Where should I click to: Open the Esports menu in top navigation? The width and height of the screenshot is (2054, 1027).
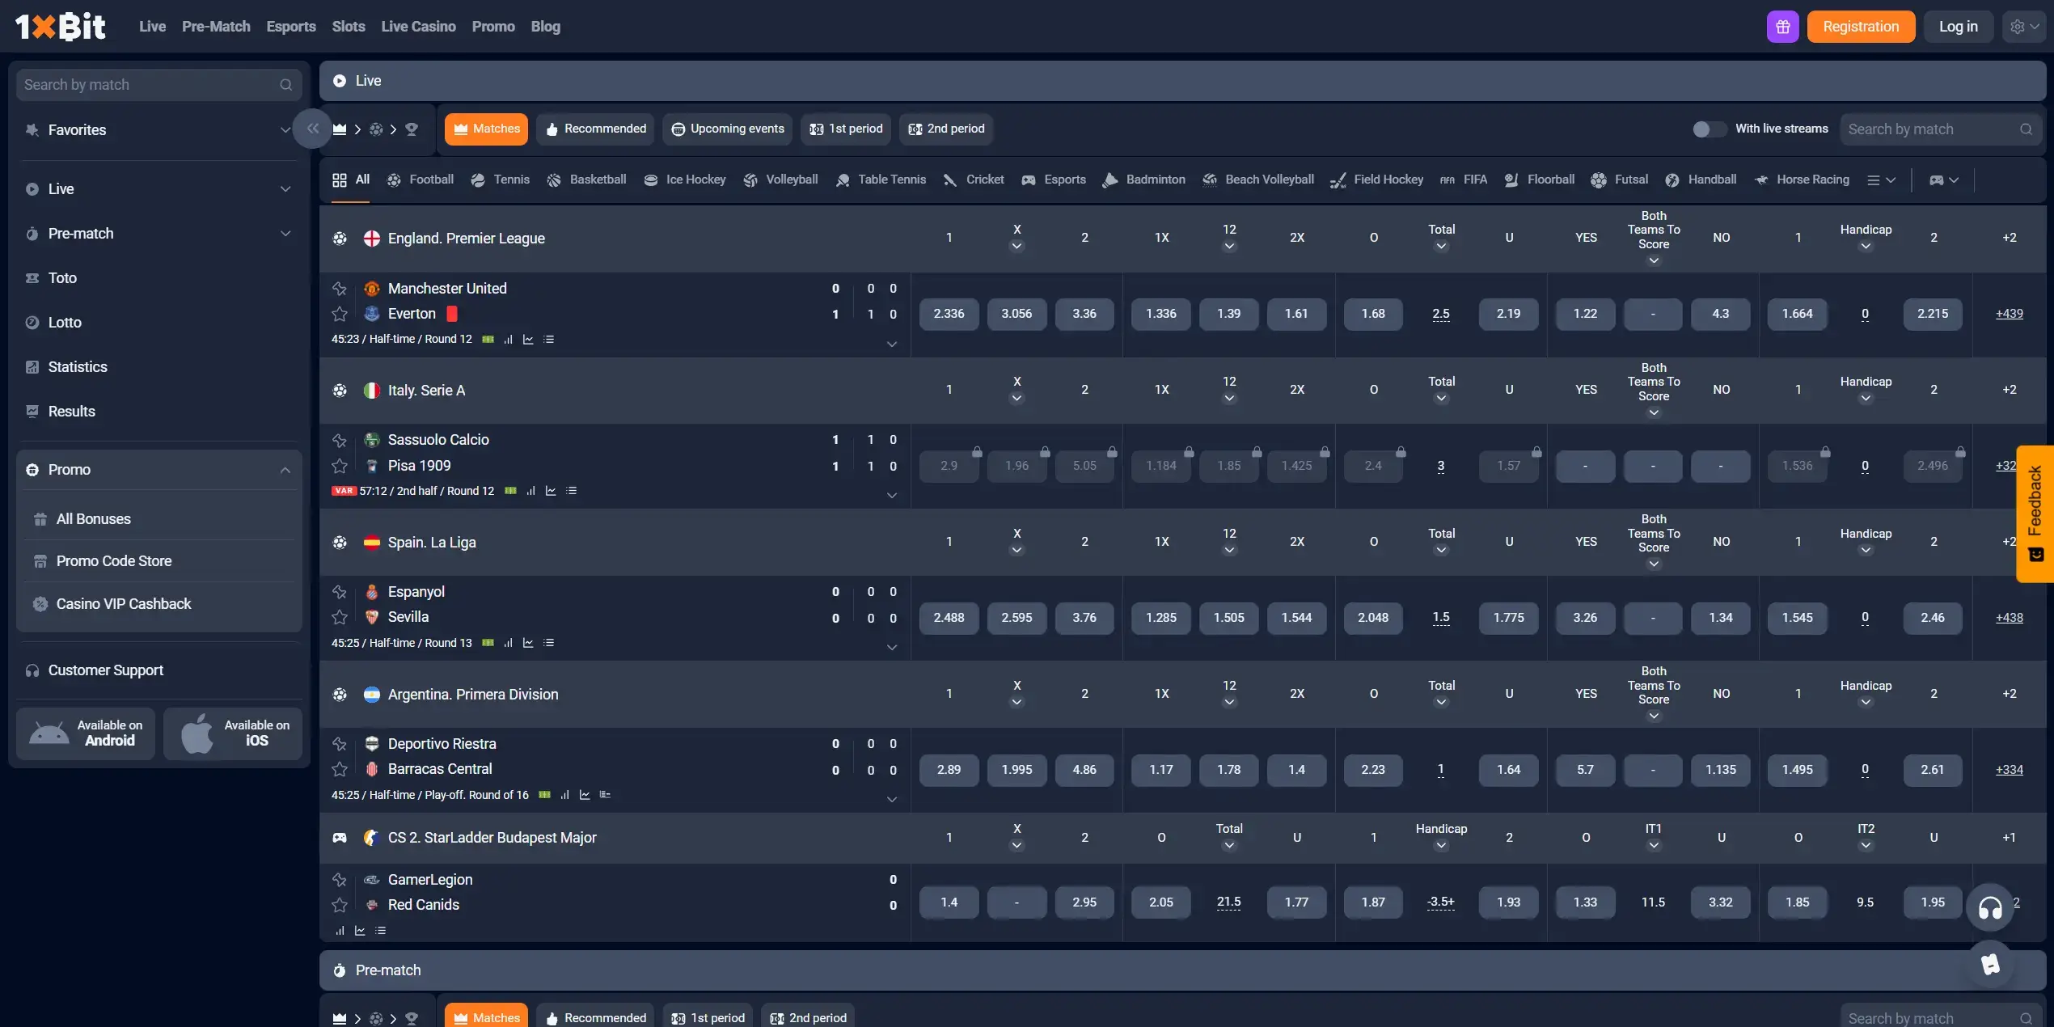(290, 26)
